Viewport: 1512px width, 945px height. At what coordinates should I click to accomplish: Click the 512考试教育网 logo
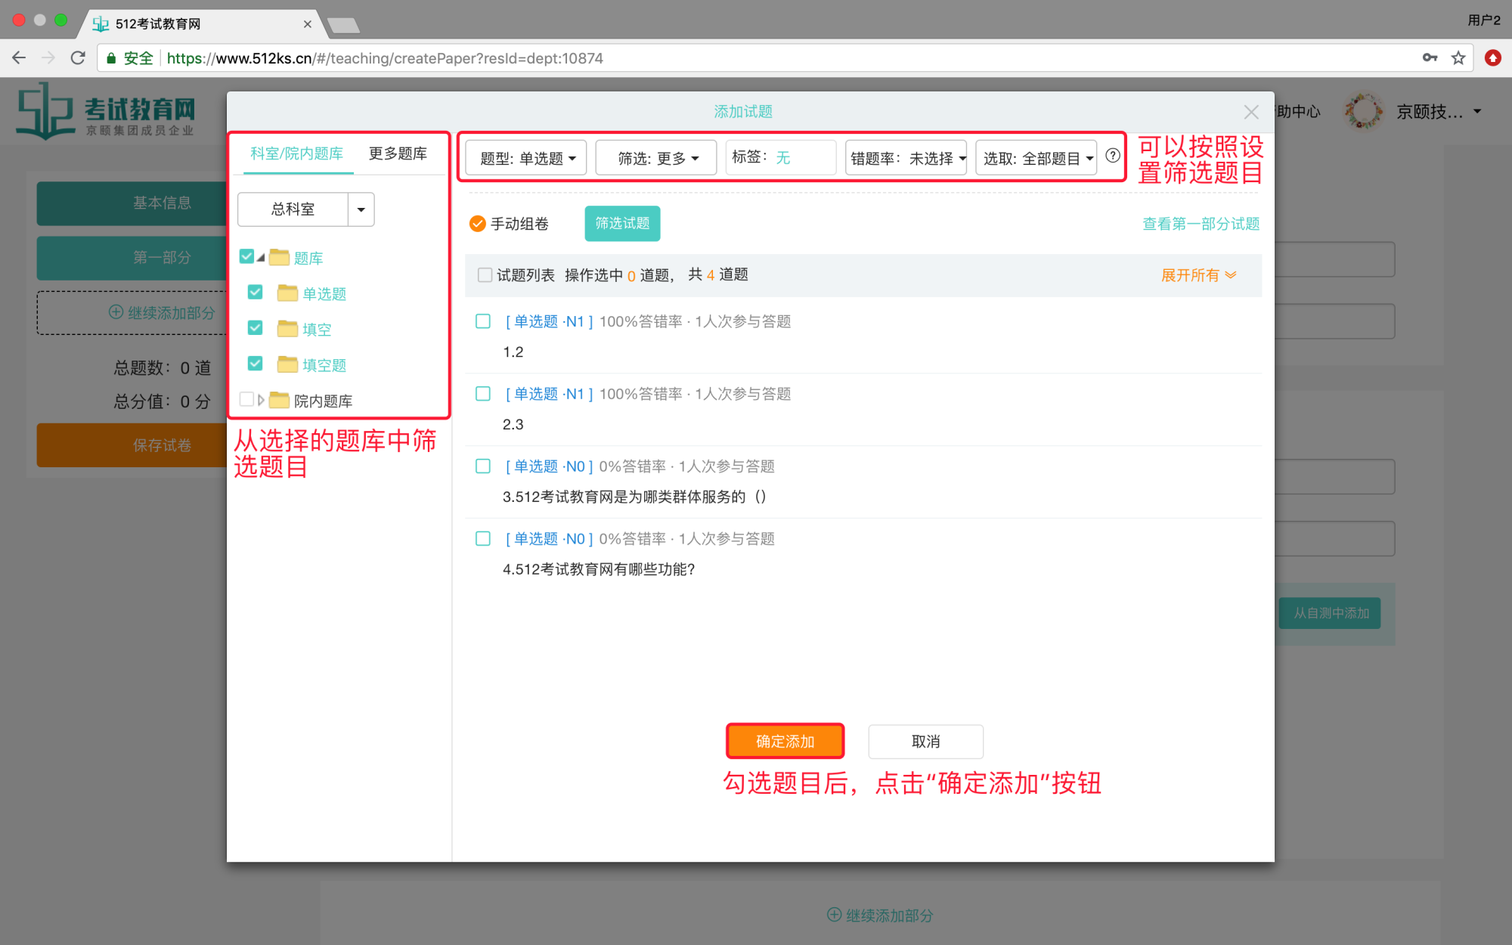click(104, 110)
